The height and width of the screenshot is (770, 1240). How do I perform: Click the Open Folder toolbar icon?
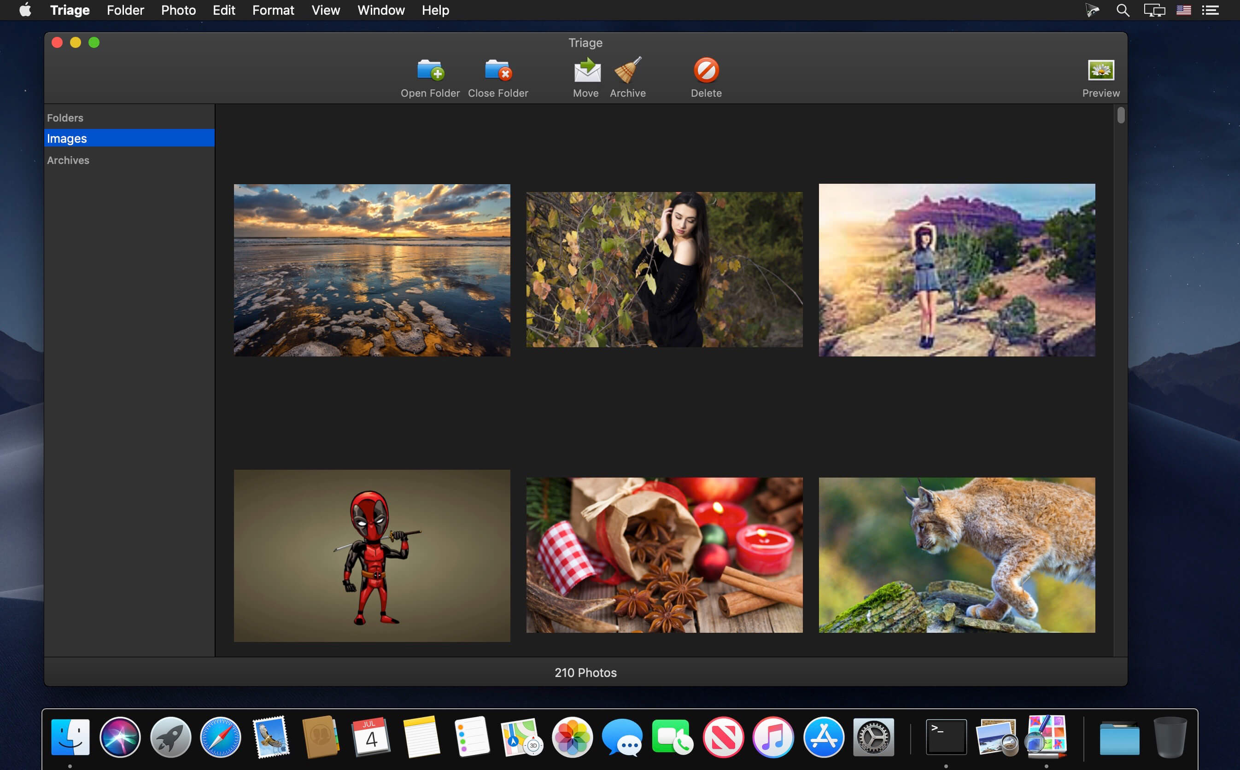click(430, 70)
